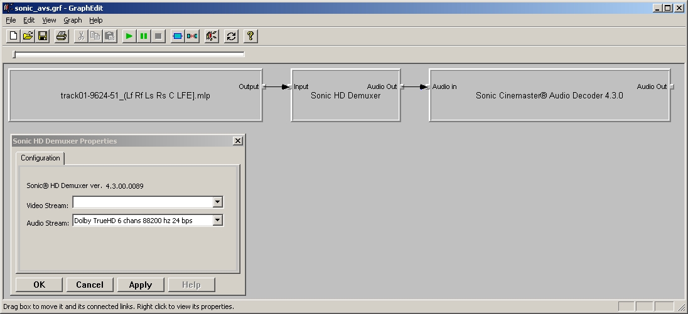
Task: Close the GraphEdit window
Action: (679, 8)
